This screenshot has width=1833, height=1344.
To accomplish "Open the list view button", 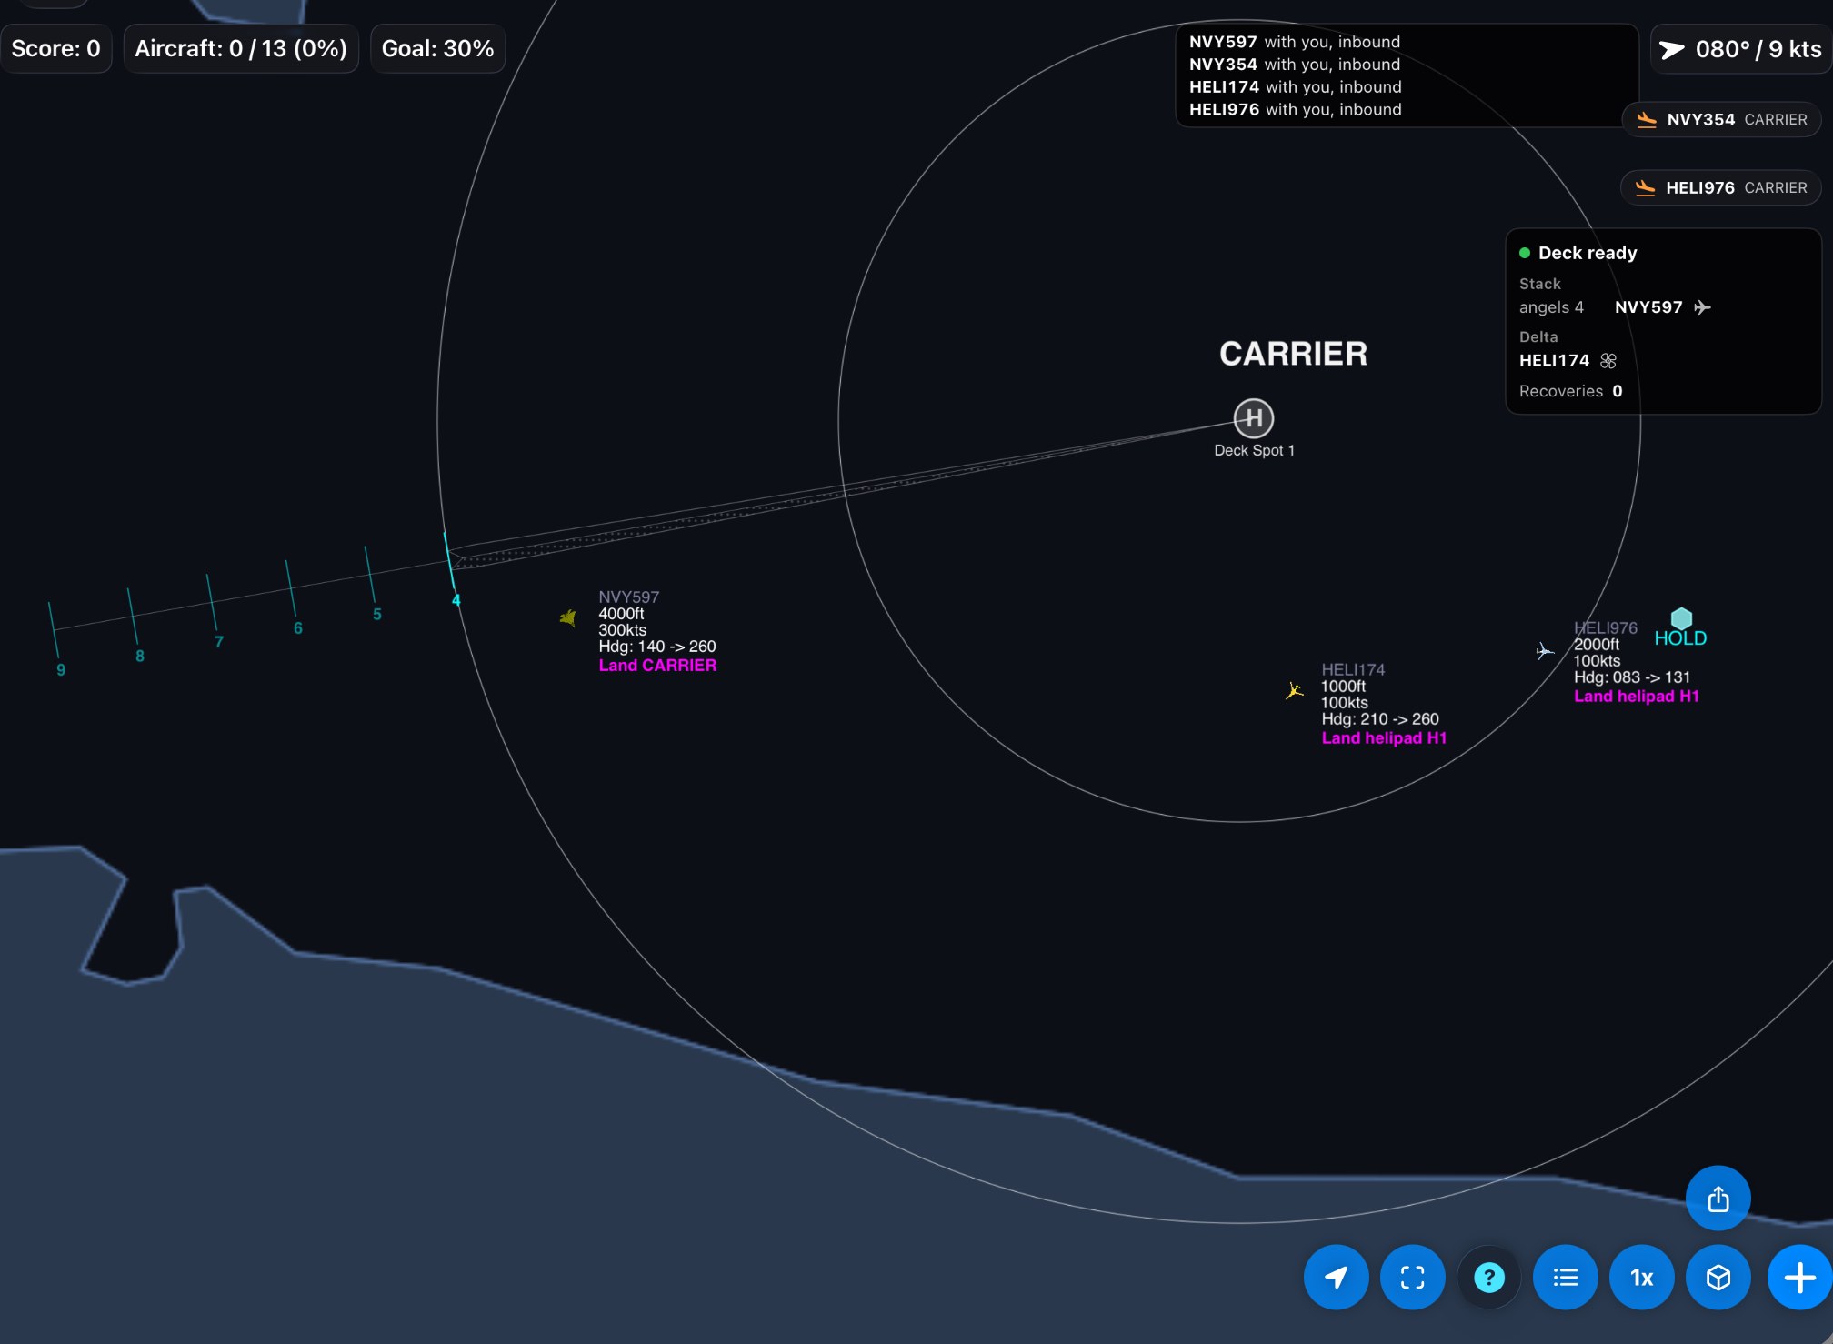I will (x=1565, y=1278).
